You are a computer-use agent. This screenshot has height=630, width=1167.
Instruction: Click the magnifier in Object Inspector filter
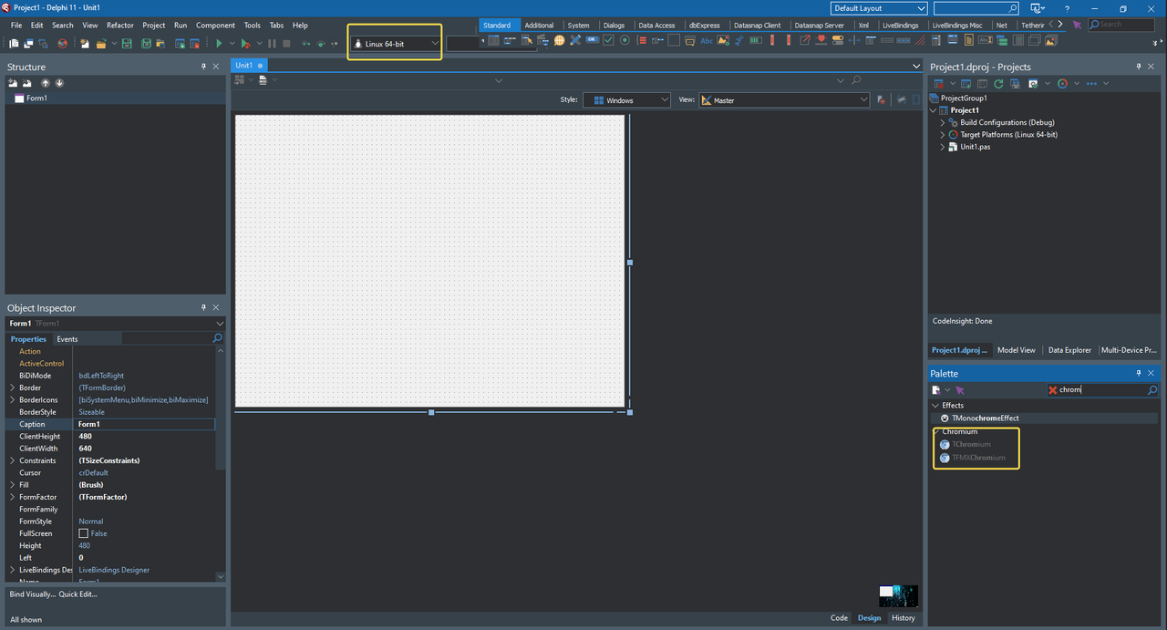(217, 338)
